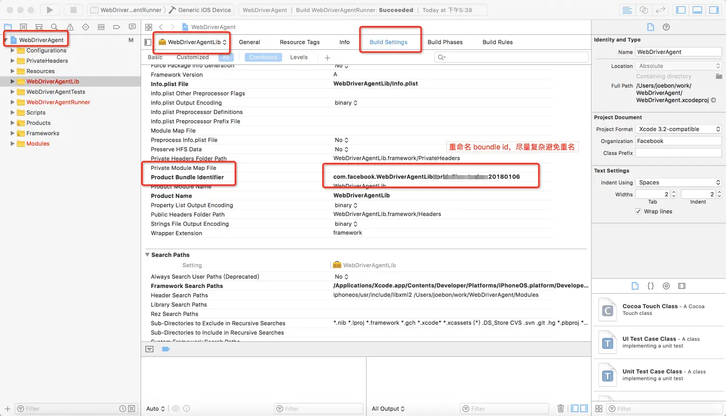Expand the WebDriverAgentRunner group
This screenshot has width=726, height=416.
pyautogui.click(x=13, y=102)
